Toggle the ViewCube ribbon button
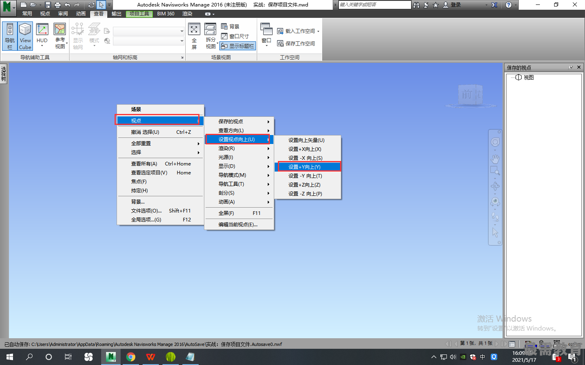The image size is (585, 365). (x=25, y=36)
